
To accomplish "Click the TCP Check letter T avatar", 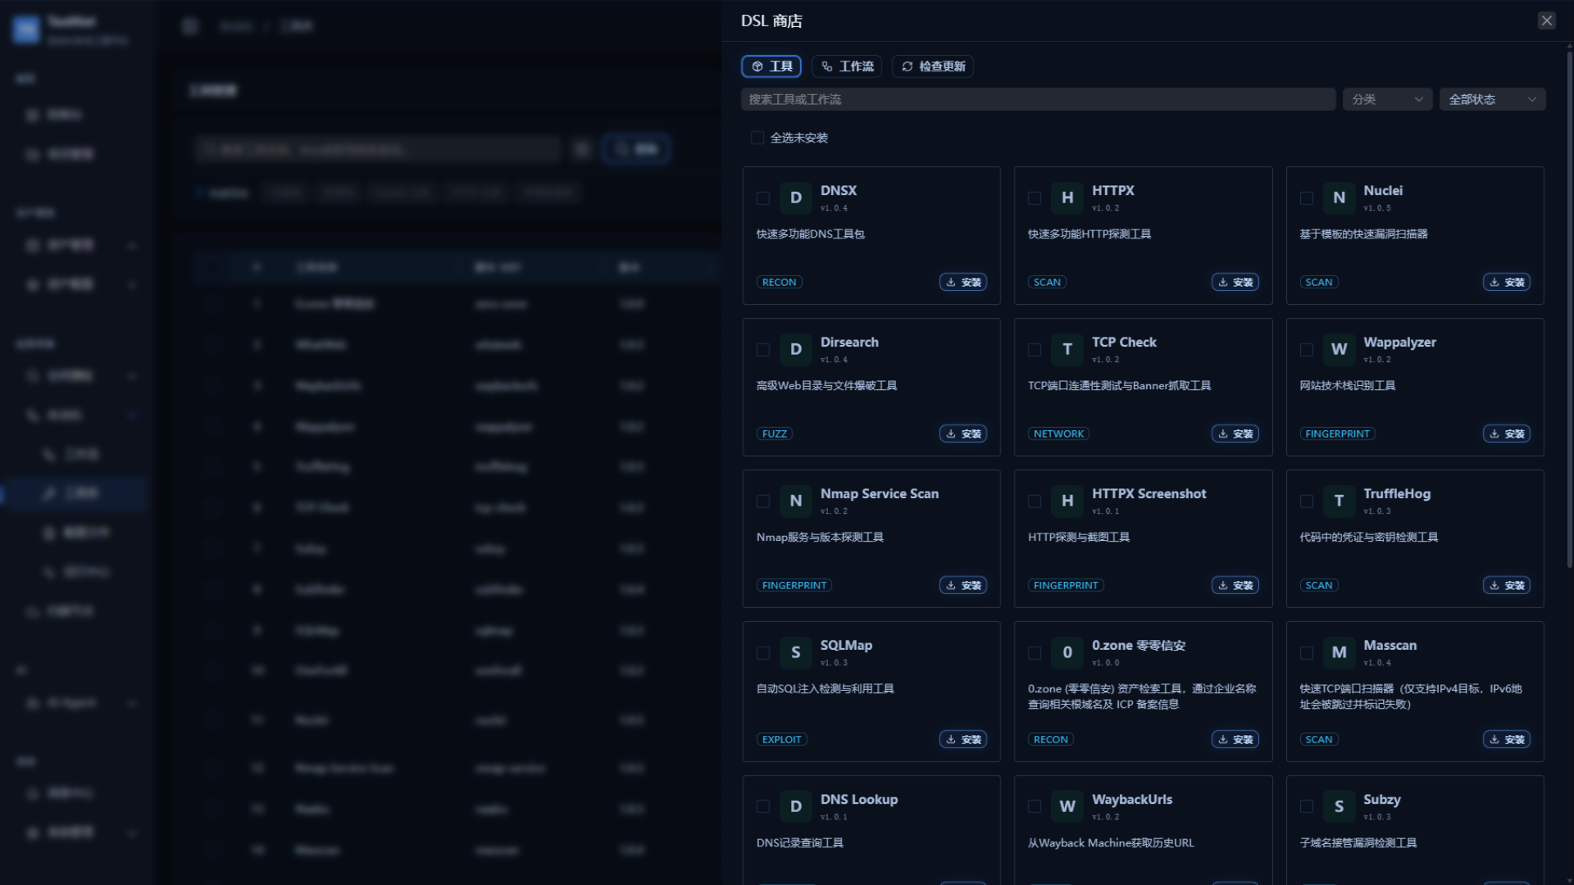I will click(1067, 349).
